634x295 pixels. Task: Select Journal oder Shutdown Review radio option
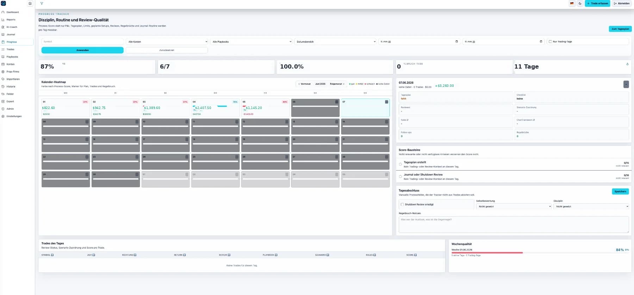click(x=400, y=177)
